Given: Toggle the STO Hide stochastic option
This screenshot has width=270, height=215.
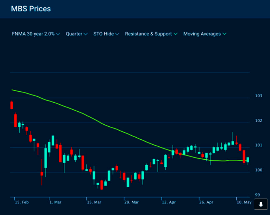Looking at the screenshot, I should (106, 34).
